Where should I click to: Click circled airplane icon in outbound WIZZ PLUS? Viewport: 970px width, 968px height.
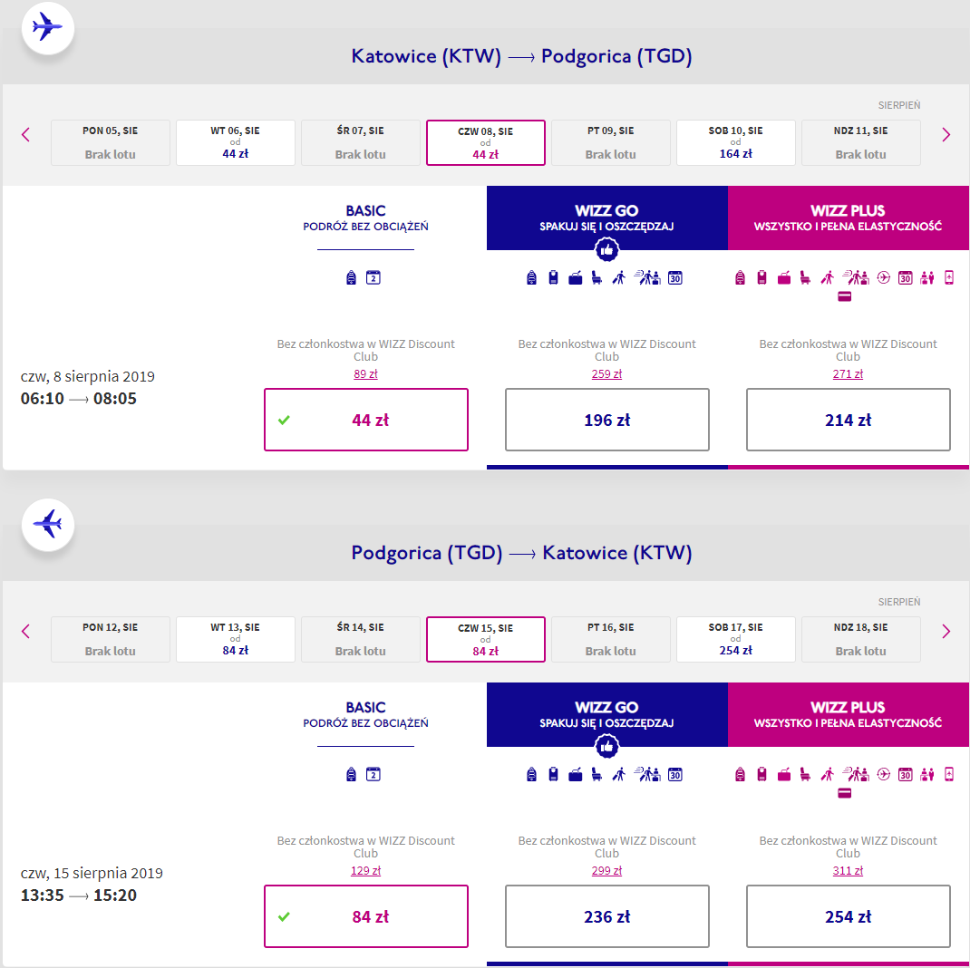[x=883, y=277]
